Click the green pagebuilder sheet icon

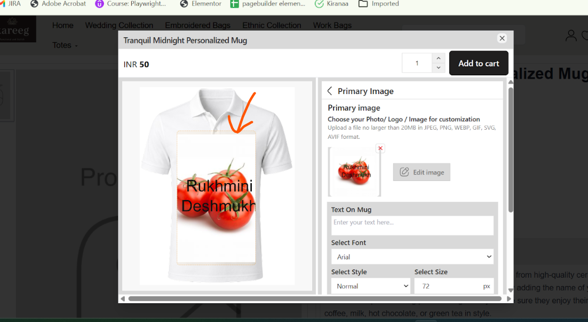(x=234, y=4)
